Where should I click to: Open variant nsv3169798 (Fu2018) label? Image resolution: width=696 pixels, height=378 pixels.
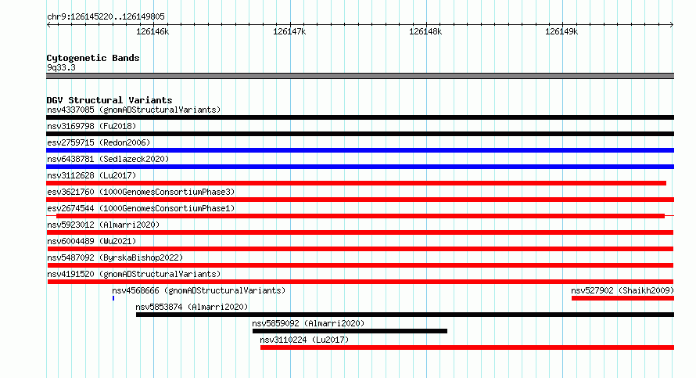pos(91,126)
